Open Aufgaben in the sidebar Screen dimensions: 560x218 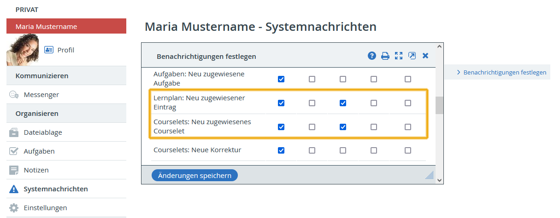click(x=39, y=151)
